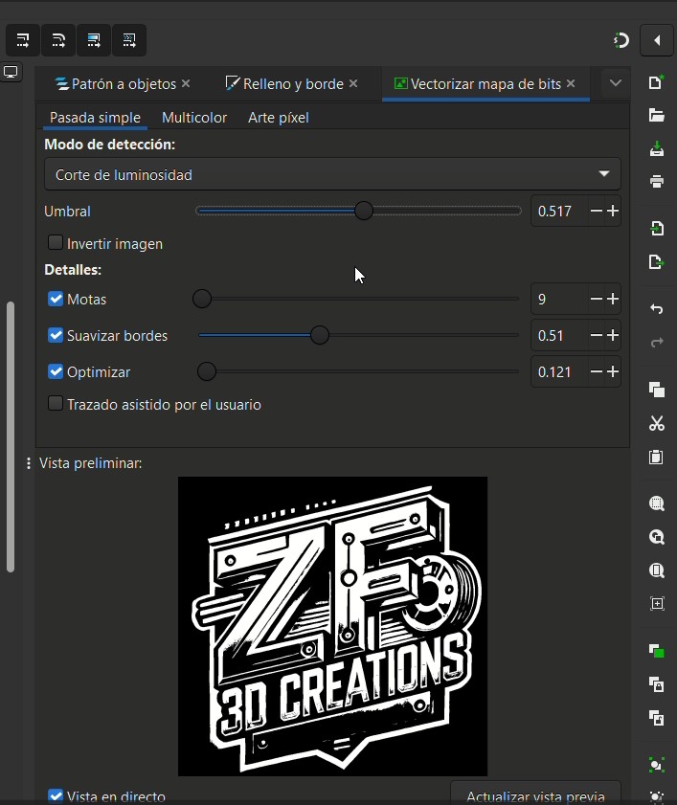Close the Relleno y borde tab
The width and height of the screenshot is (677, 805).
click(353, 83)
